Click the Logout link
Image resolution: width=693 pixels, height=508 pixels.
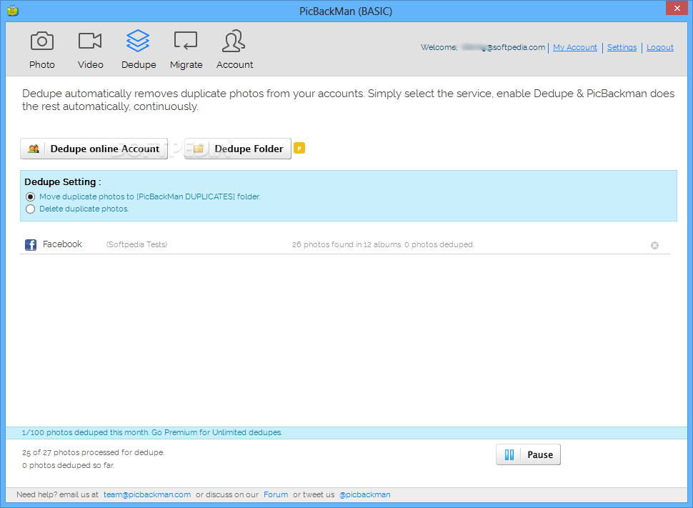(x=660, y=47)
